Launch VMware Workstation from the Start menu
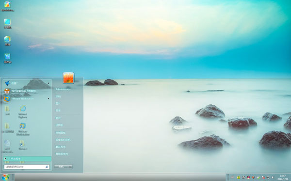Viewport: 291px width, 181px height. (x=27, y=98)
